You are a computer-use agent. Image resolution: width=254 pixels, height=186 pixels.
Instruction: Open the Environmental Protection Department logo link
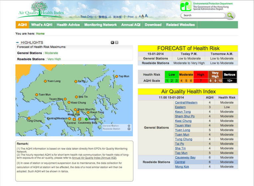coord(206,6)
